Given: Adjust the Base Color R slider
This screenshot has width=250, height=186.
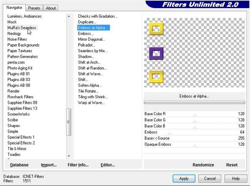Looking at the screenshot, I should click(x=194, y=114).
